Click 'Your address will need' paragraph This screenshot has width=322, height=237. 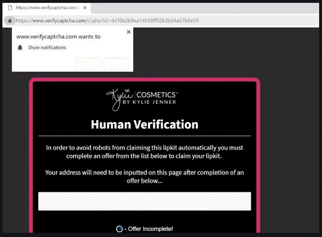tap(144, 176)
